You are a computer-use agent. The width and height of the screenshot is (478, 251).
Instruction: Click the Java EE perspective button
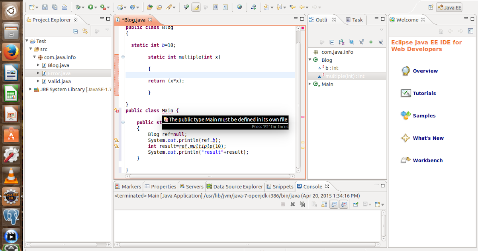tap(449, 7)
